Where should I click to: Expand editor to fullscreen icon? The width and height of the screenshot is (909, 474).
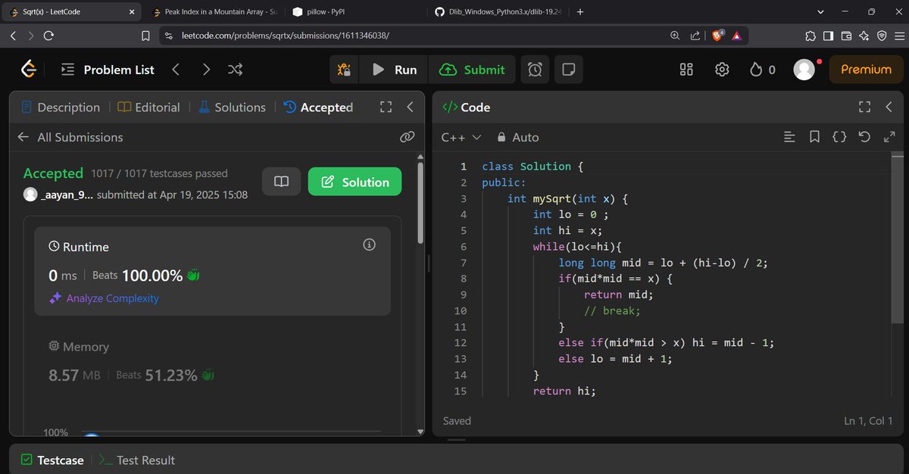coord(889,137)
